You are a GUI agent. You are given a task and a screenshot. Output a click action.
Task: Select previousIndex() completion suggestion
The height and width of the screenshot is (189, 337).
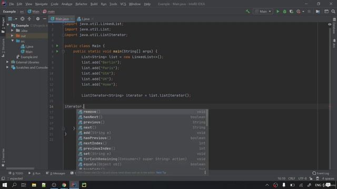tap(142, 149)
